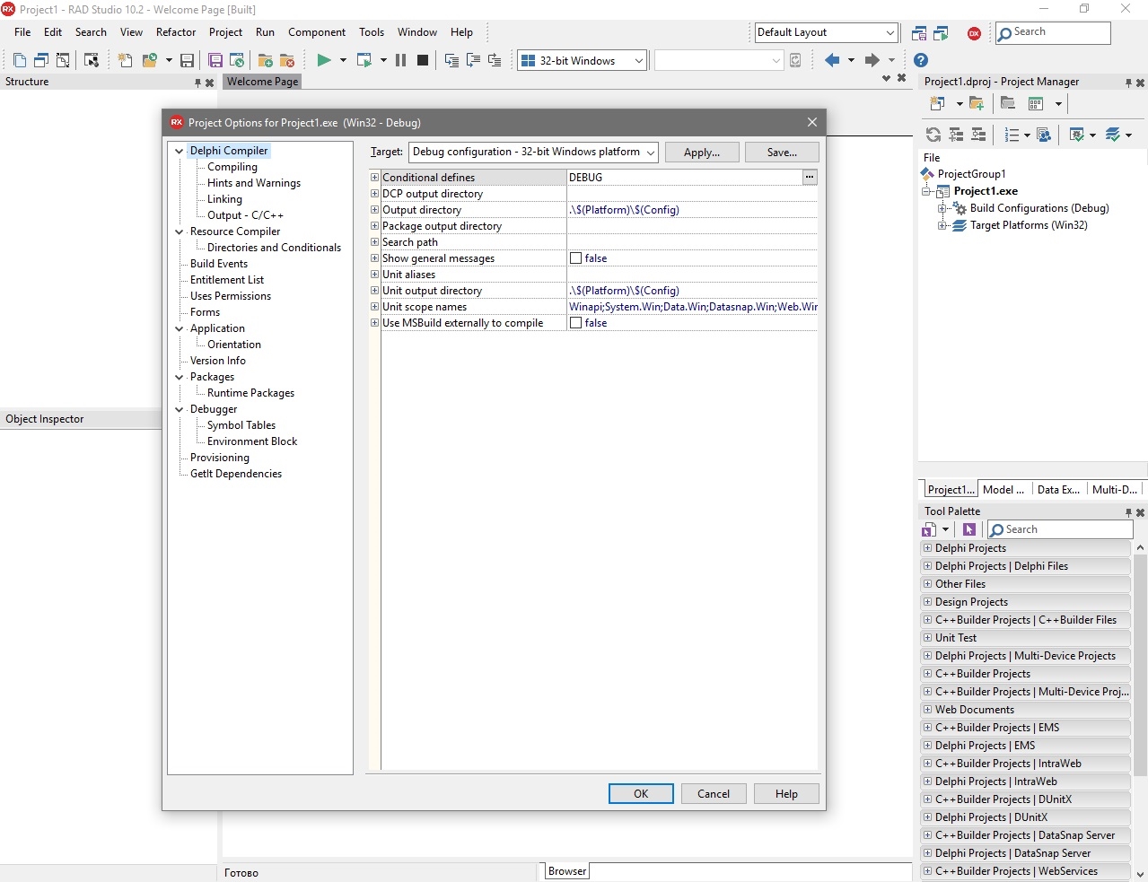Click the Save floppy disk icon
Screen dimensions: 1148x882
(x=187, y=60)
